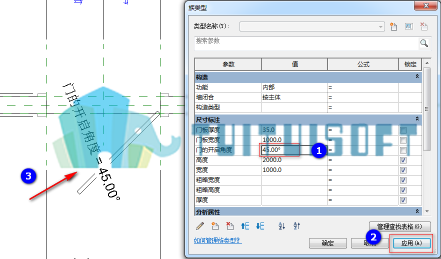Click the Rename Type icon
Screen dimensions: 441x259
click(x=408, y=26)
